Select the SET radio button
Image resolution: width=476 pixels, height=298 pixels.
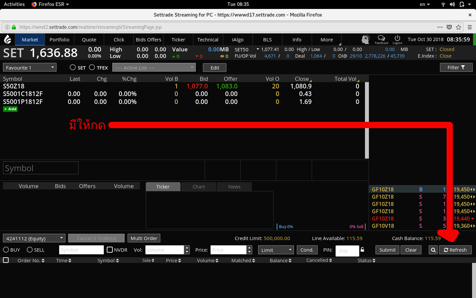(x=73, y=67)
